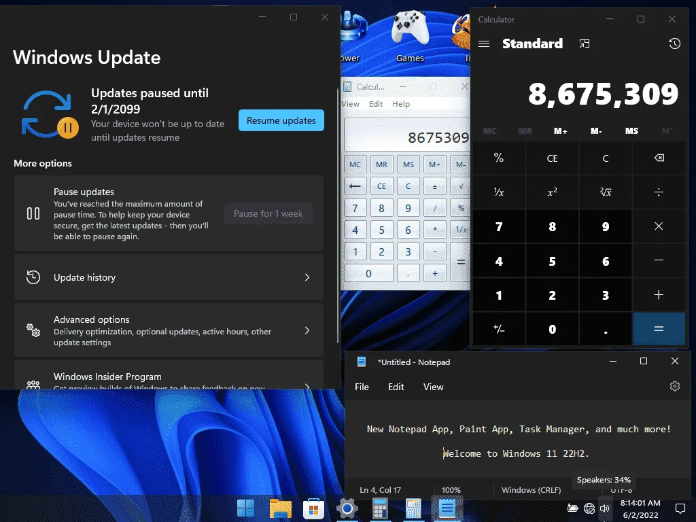Open the View menu in Notepad
This screenshot has height=522, width=696.
433,387
